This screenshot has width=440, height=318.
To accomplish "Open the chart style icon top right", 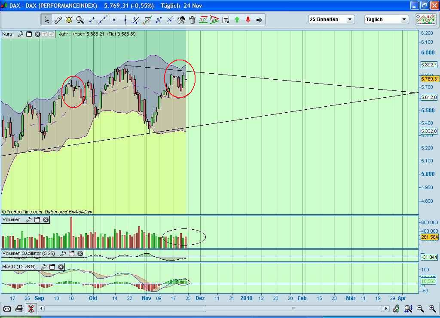I will click(x=426, y=19).
